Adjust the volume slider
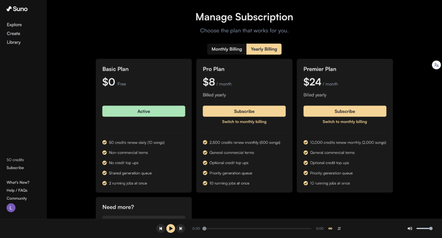This screenshot has width=442, height=238. (424, 229)
